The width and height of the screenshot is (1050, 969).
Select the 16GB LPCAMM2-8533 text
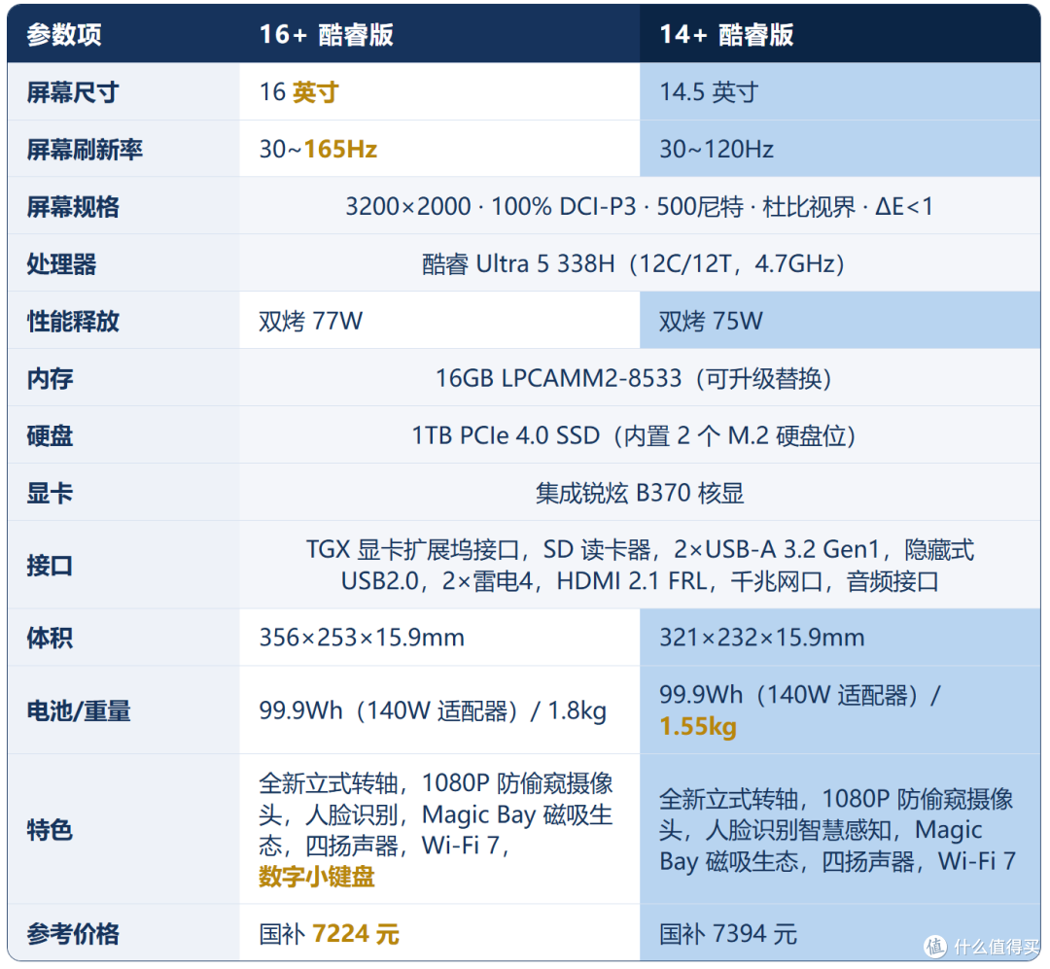633,379
